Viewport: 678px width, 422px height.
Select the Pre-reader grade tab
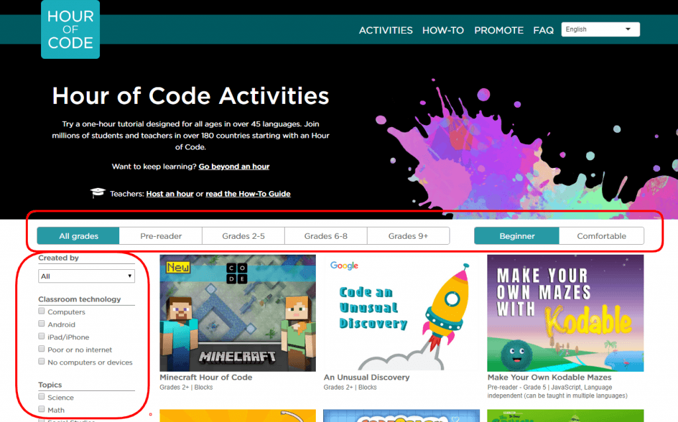(x=160, y=235)
